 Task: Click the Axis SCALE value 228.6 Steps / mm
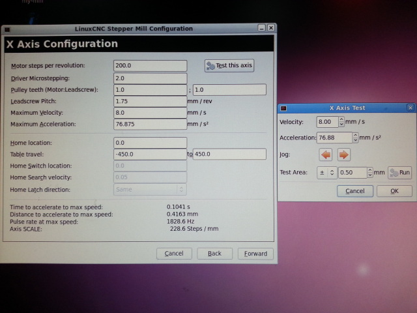pos(194,229)
